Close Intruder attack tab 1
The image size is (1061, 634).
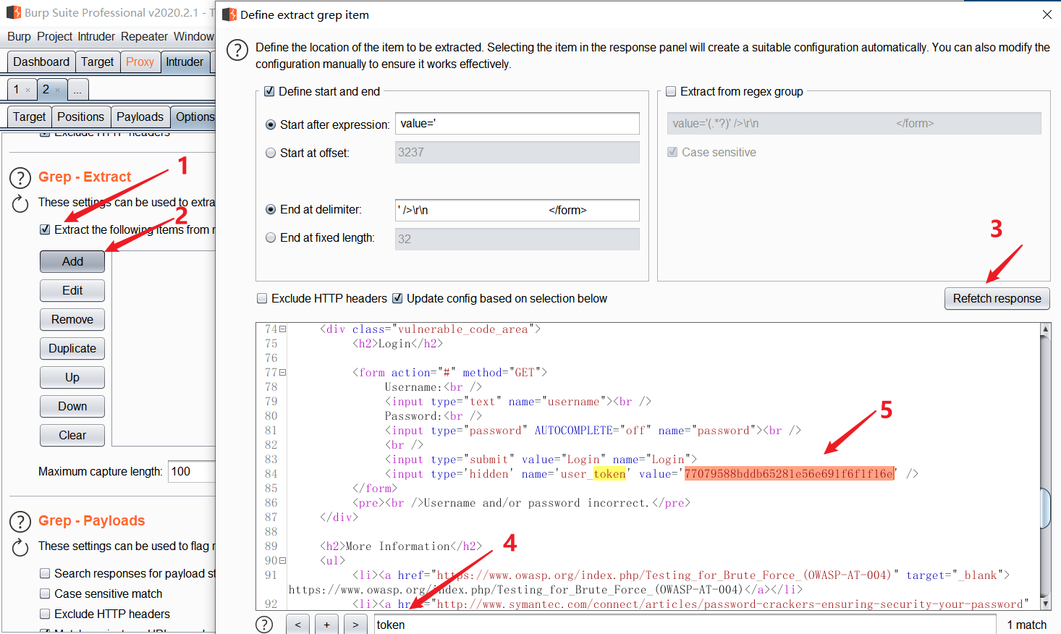coord(28,90)
